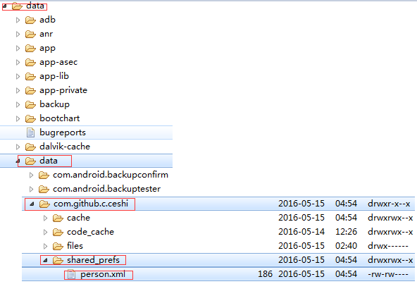Select the files folder label
The image size is (417, 284).
(75, 246)
